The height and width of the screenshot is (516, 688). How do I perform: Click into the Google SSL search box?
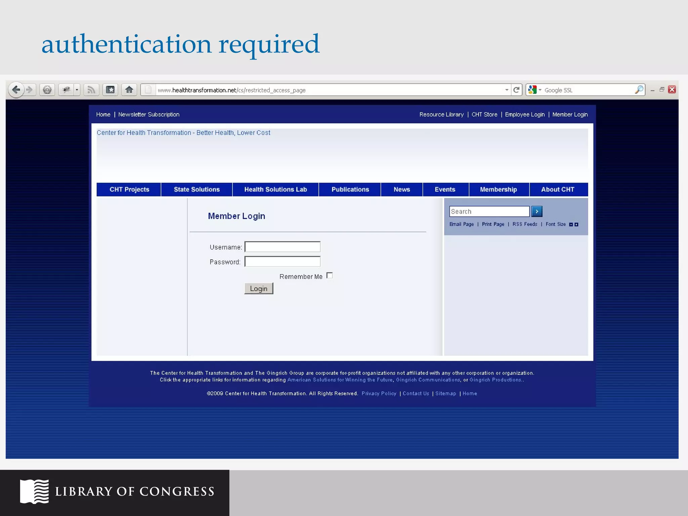click(x=588, y=90)
